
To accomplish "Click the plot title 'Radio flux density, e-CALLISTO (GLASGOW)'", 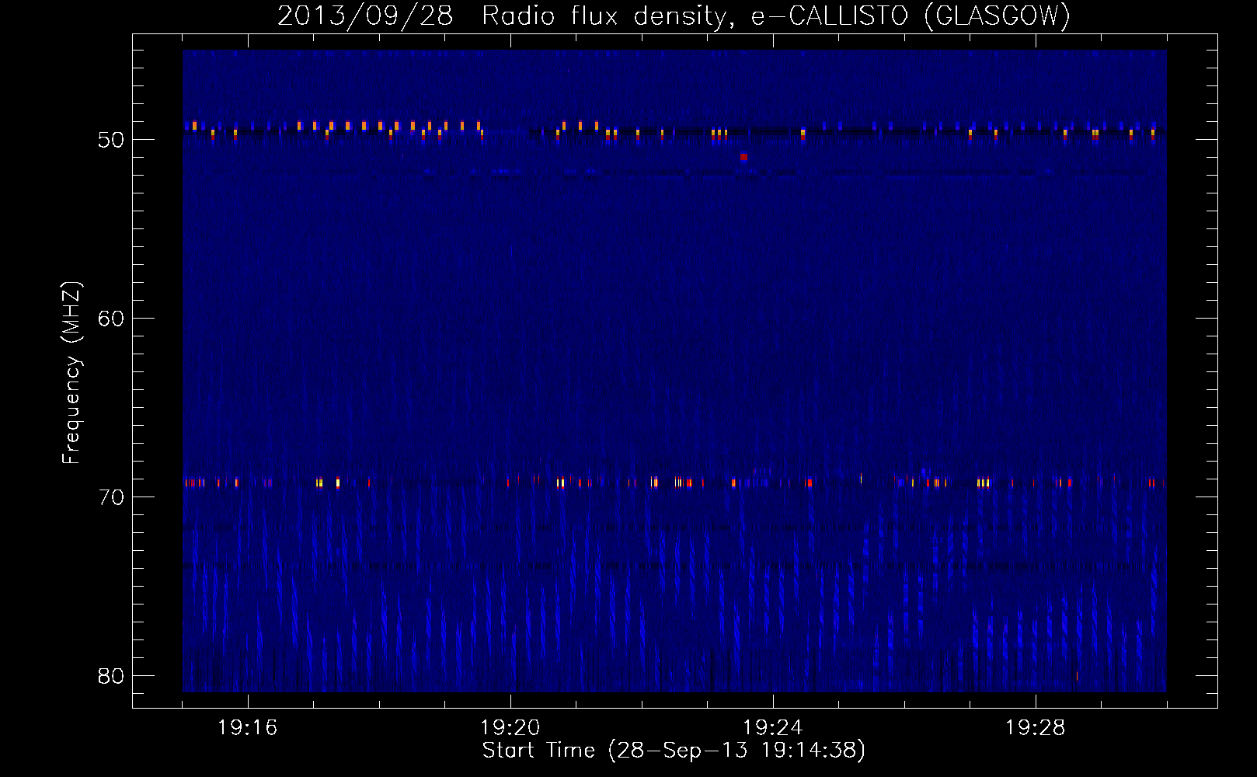I will click(775, 16).
